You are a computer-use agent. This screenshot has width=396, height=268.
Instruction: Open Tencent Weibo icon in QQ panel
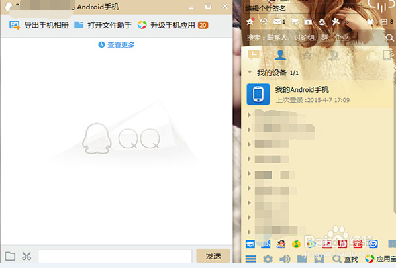(x=264, y=22)
